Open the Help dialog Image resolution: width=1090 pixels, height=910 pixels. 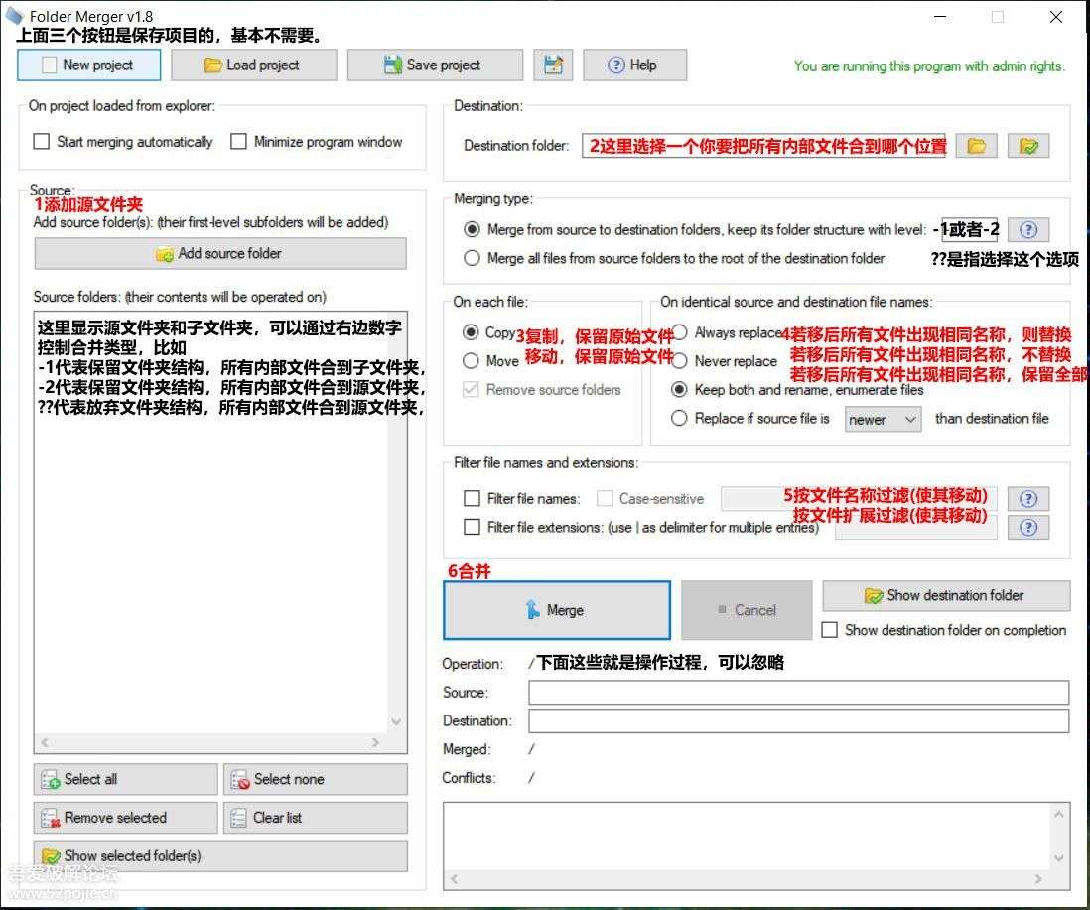click(x=635, y=64)
